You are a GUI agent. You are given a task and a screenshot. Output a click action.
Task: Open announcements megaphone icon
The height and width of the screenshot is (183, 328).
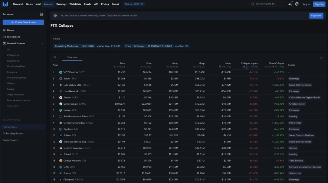click(x=290, y=4)
